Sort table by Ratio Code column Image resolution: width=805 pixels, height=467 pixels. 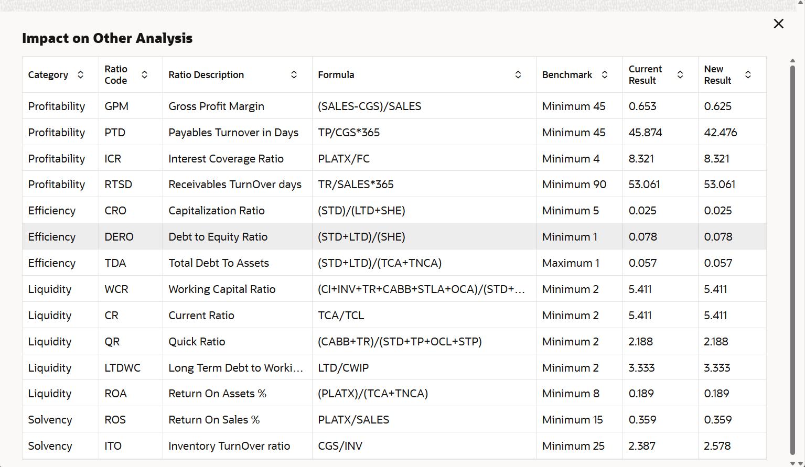tap(144, 75)
